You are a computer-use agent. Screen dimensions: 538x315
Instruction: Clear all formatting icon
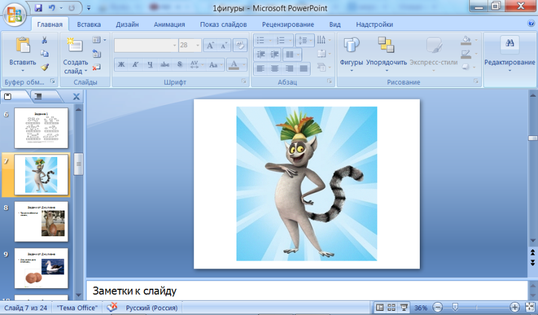(x=240, y=45)
